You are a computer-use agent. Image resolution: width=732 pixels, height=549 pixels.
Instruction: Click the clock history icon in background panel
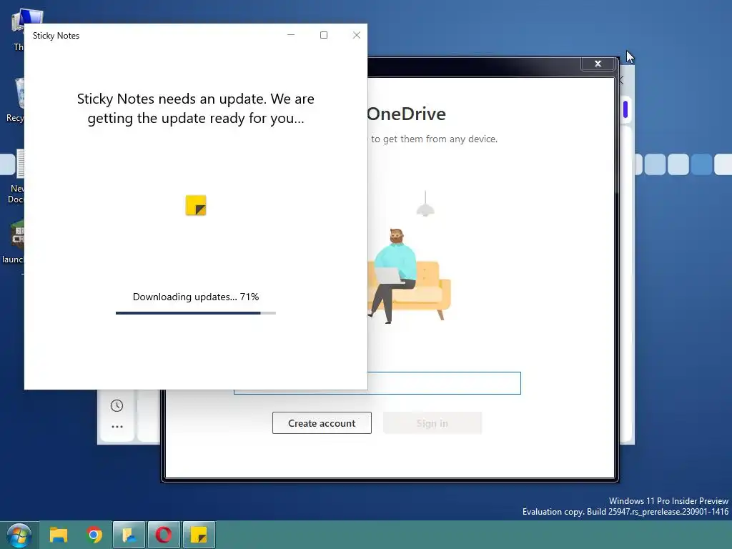click(x=117, y=406)
